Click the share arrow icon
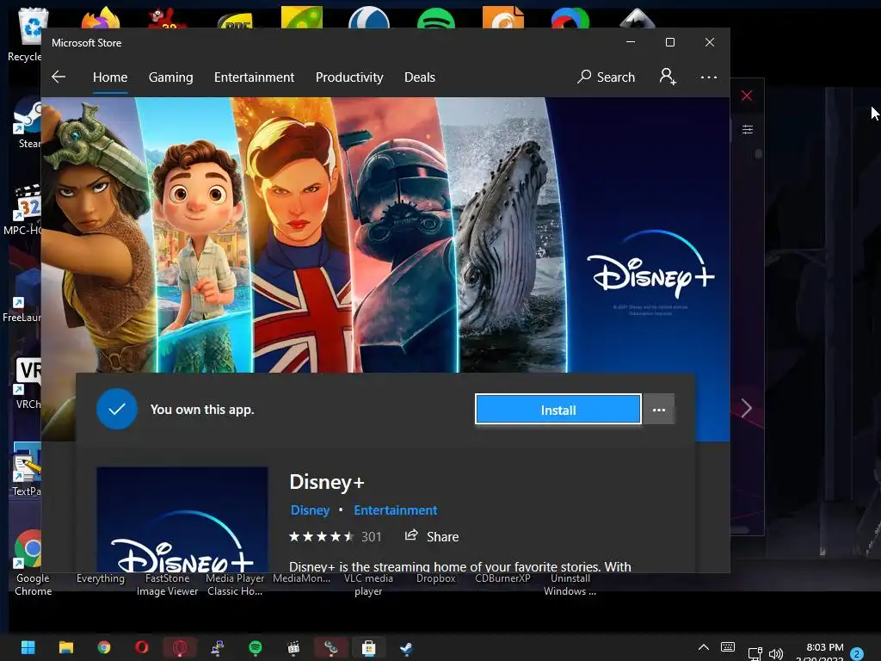 click(x=411, y=535)
